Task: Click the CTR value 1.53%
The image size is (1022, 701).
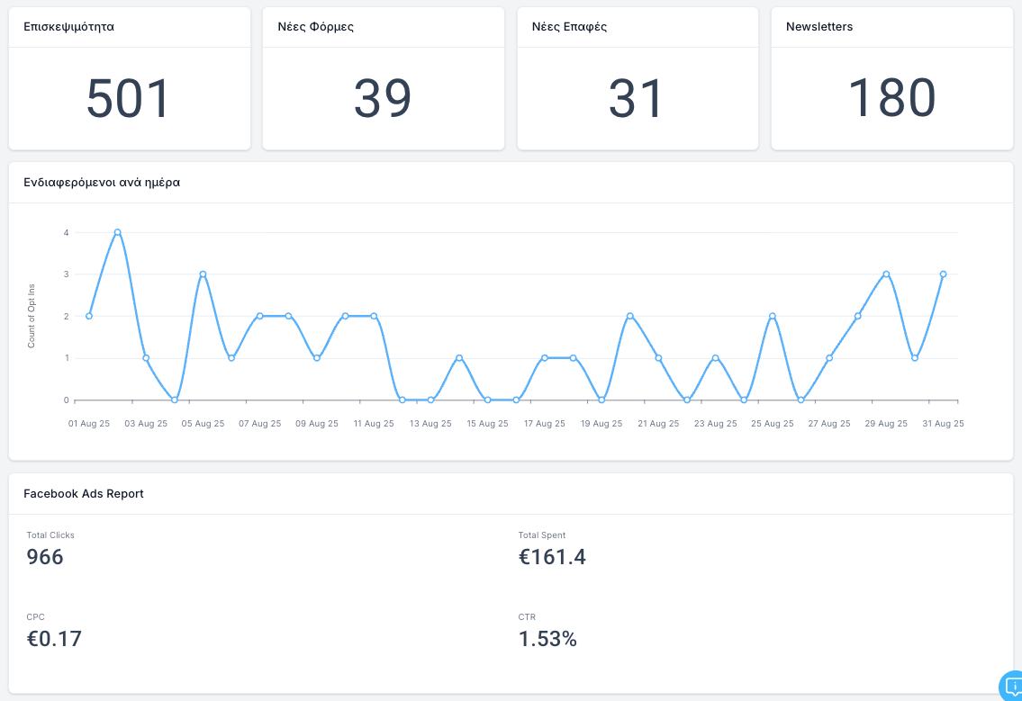Action: point(547,639)
